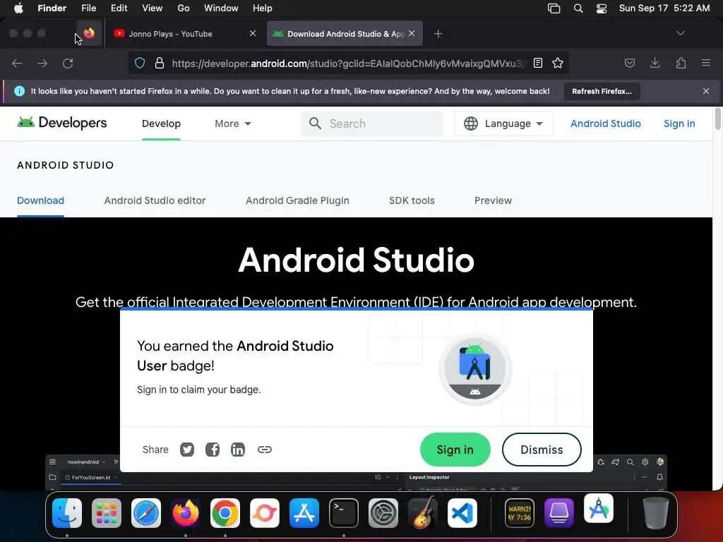This screenshot has height=542, width=723.
Task: Open the Go menu
Action: click(184, 8)
